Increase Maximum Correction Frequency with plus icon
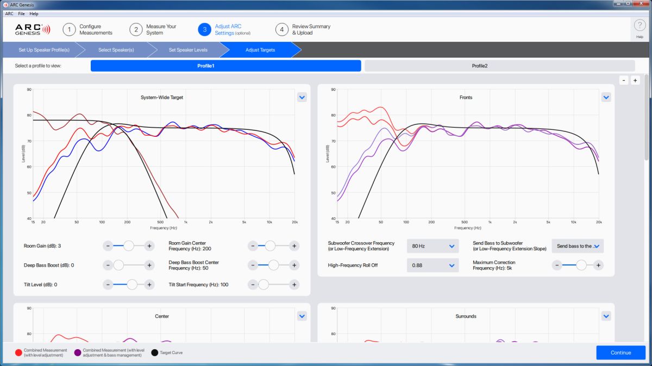 (598, 265)
